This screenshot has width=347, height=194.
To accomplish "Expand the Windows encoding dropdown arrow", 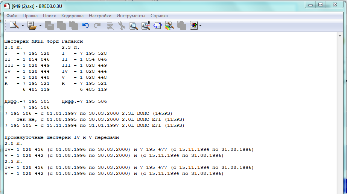I will [x=200, y=26].
